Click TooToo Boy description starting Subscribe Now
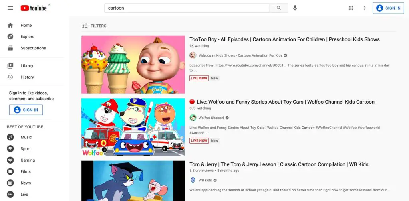Image resolution: width=409 pixels, height=201 pixels. click(x=290, y=68)
